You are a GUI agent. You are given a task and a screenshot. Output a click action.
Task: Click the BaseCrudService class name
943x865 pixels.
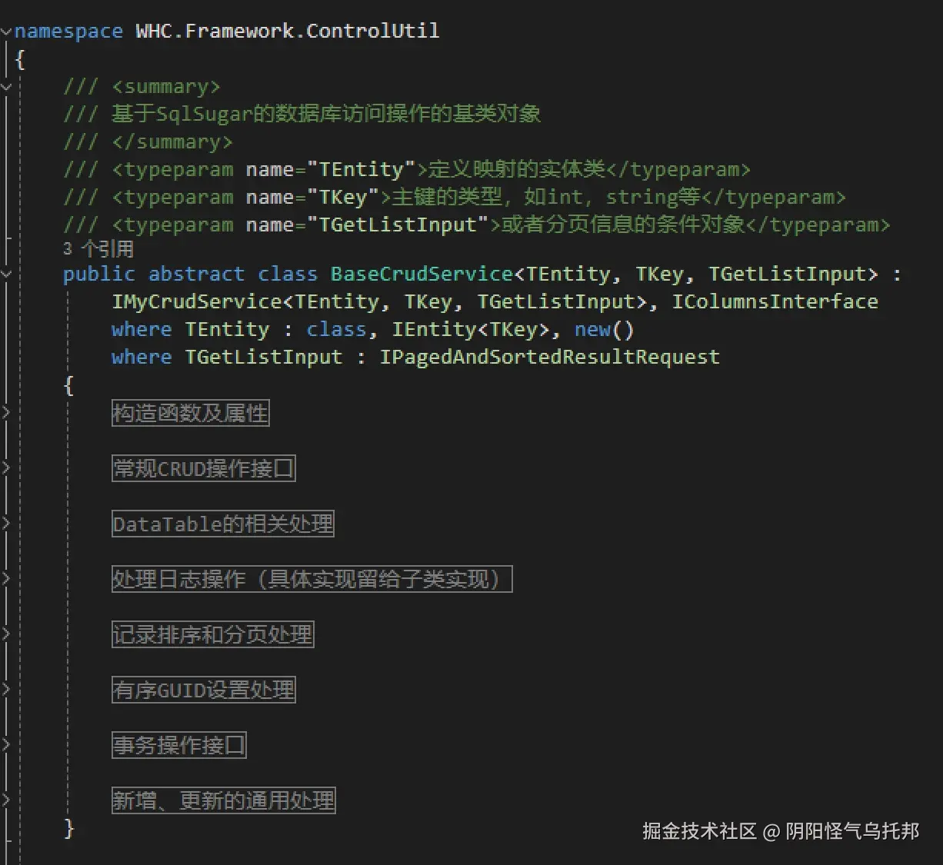[x=422, y=274]
